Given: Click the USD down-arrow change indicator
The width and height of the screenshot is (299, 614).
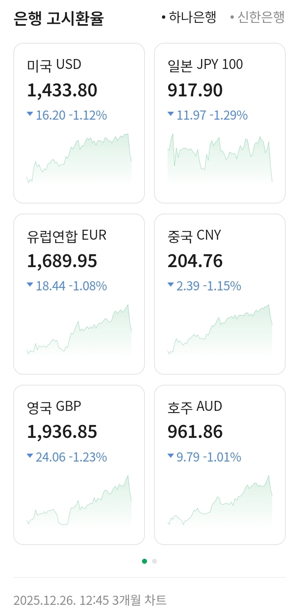Looking at the screenshot, I should point(30,114).
